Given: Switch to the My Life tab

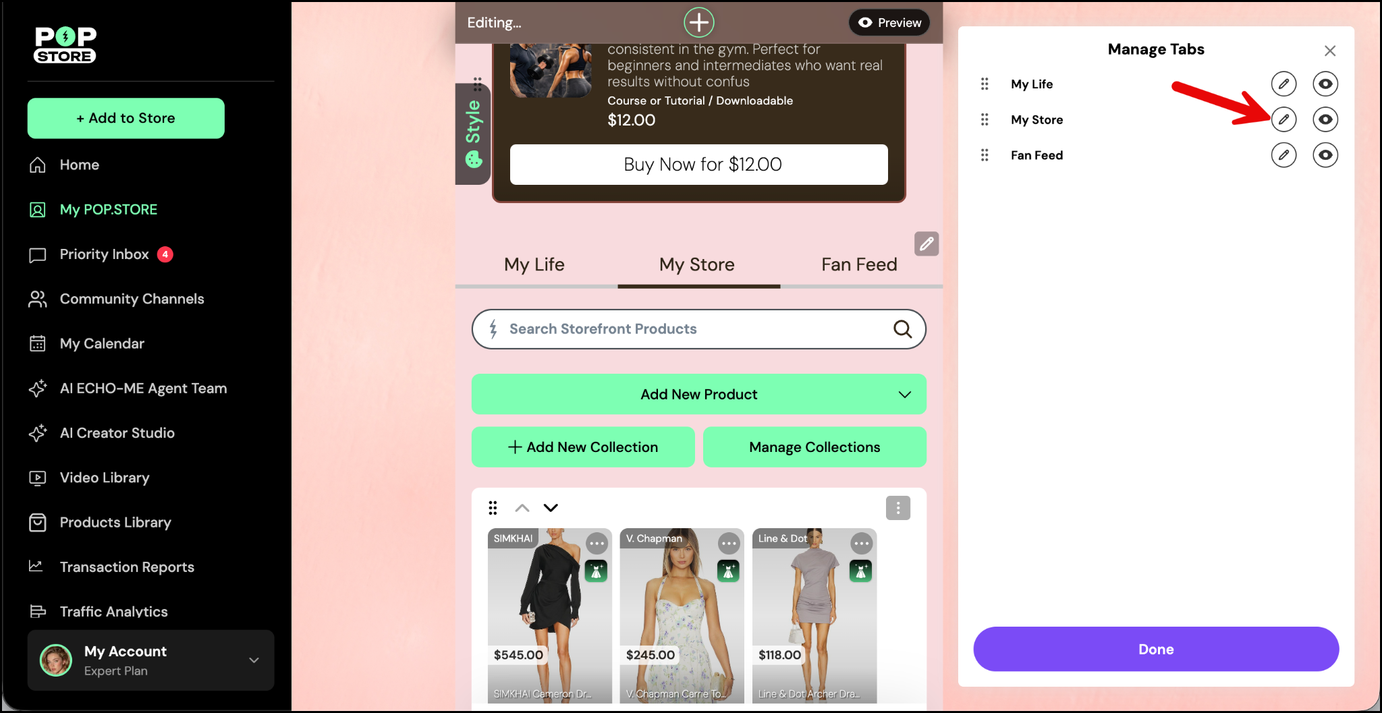Looking at the screenshot, I should coord(534,264).
